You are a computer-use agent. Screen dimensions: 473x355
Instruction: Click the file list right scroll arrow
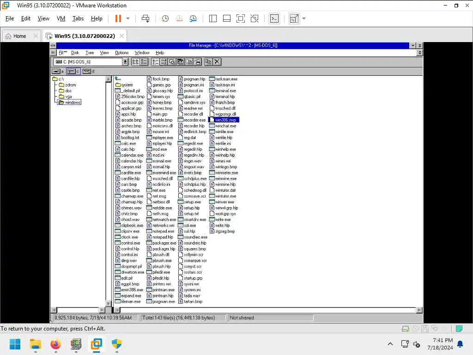(x=419, y=310)
